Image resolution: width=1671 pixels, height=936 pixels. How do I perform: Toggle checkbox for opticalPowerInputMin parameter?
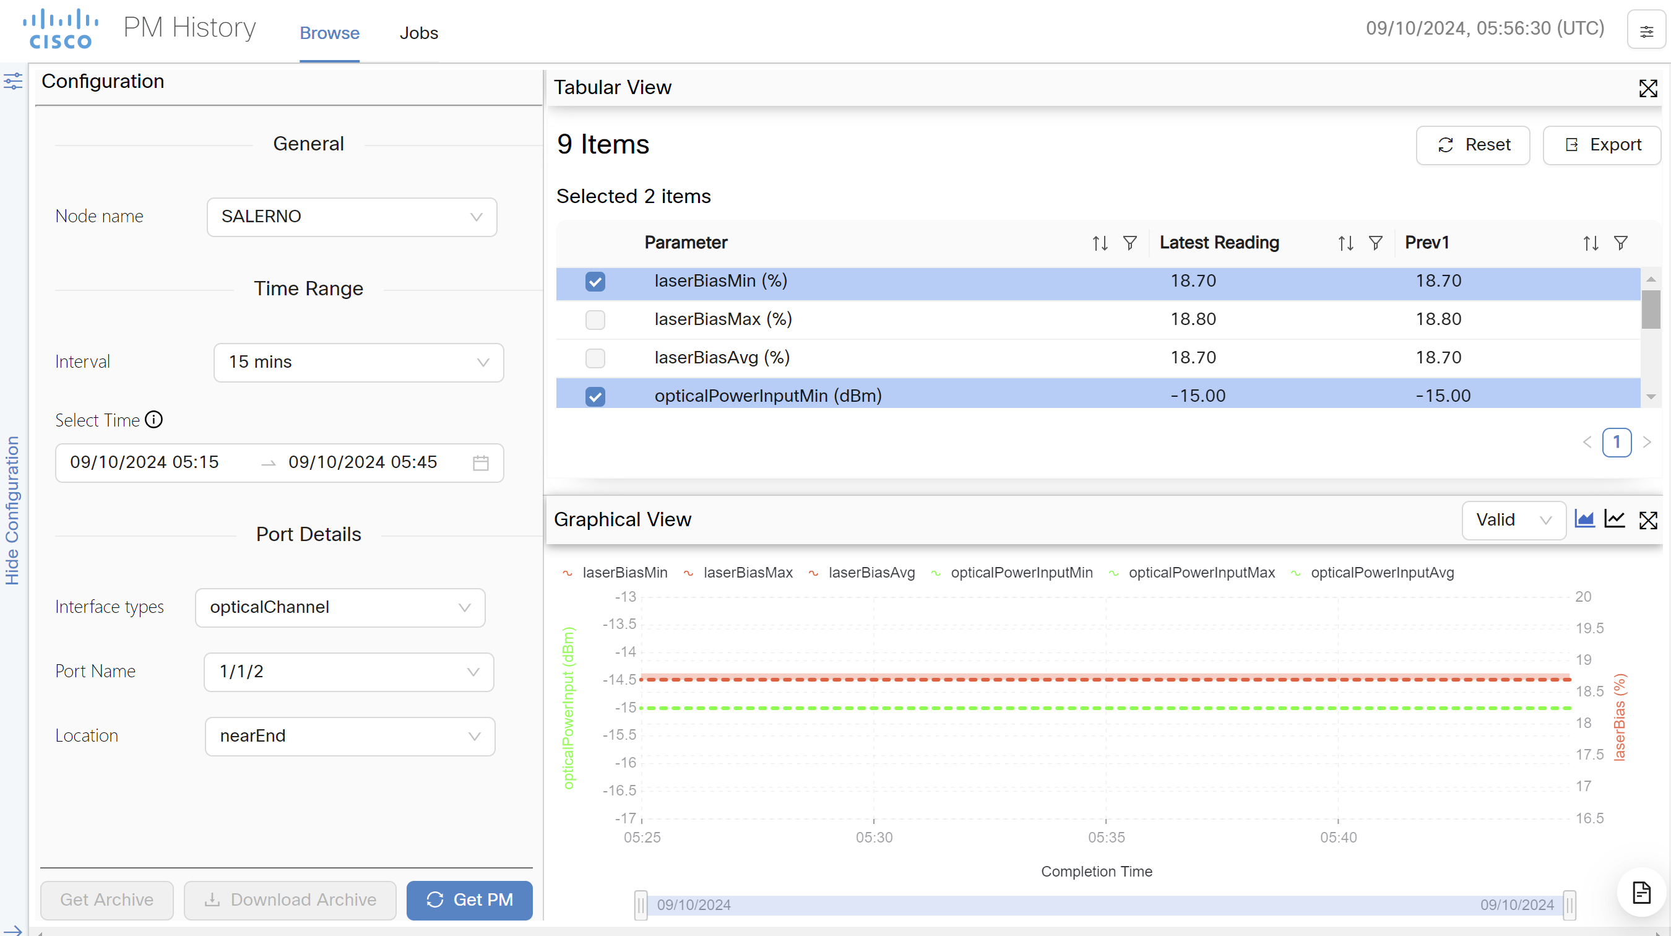click(595, 394)
